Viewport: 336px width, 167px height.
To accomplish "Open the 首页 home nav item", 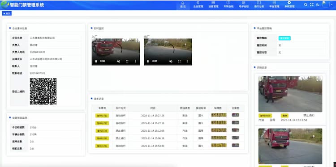I will [x=183, y=5].
